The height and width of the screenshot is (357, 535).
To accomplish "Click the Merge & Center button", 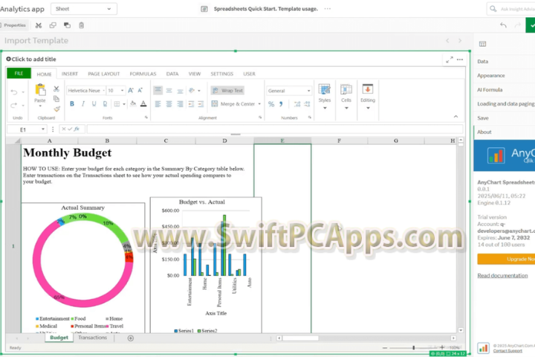I will click(x=236, y=104).
